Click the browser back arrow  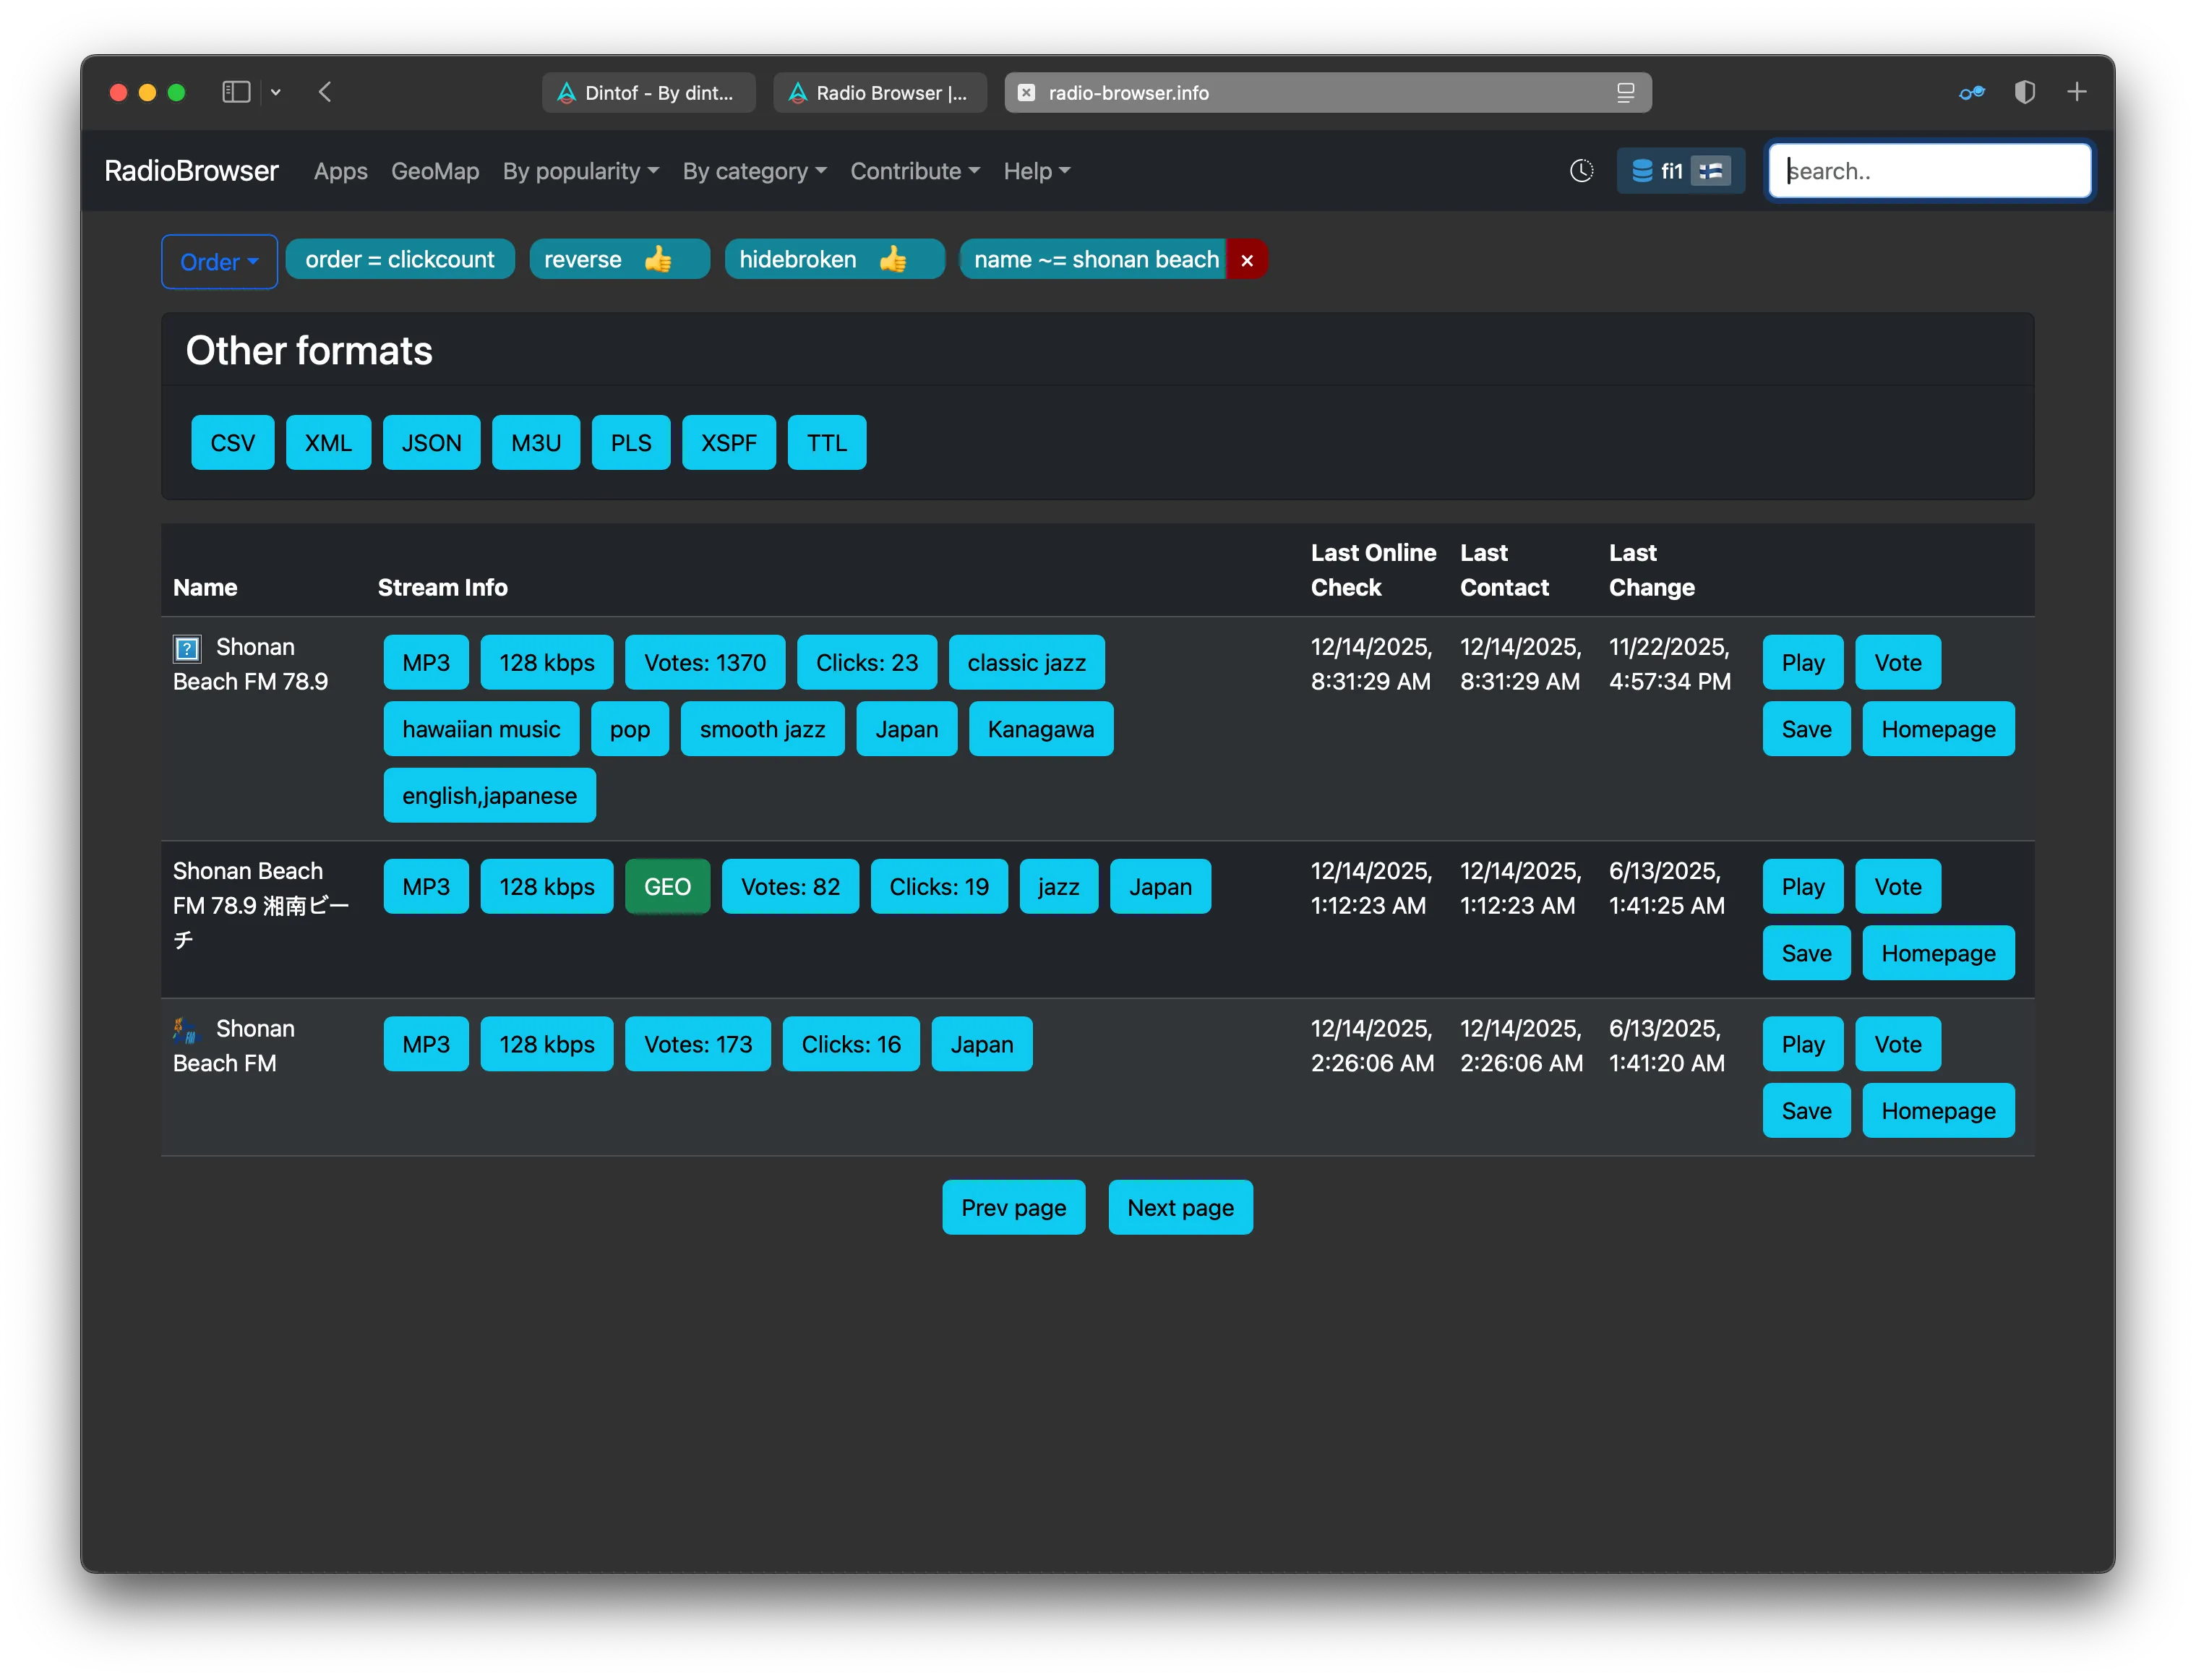[325, 92]
